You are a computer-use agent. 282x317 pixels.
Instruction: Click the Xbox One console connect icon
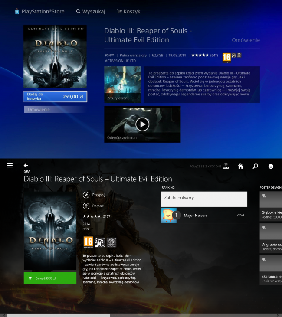pyautogui.click(x=226, y=166)
